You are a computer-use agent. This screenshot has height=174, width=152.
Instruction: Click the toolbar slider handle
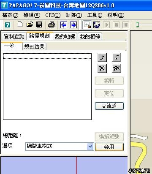tap(137, 25)
